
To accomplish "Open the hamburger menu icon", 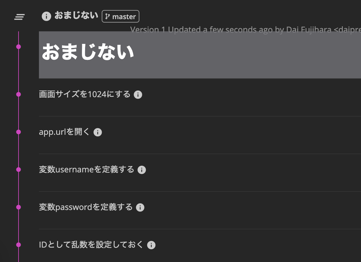I will pyautogui.click(x=19, y=17).
